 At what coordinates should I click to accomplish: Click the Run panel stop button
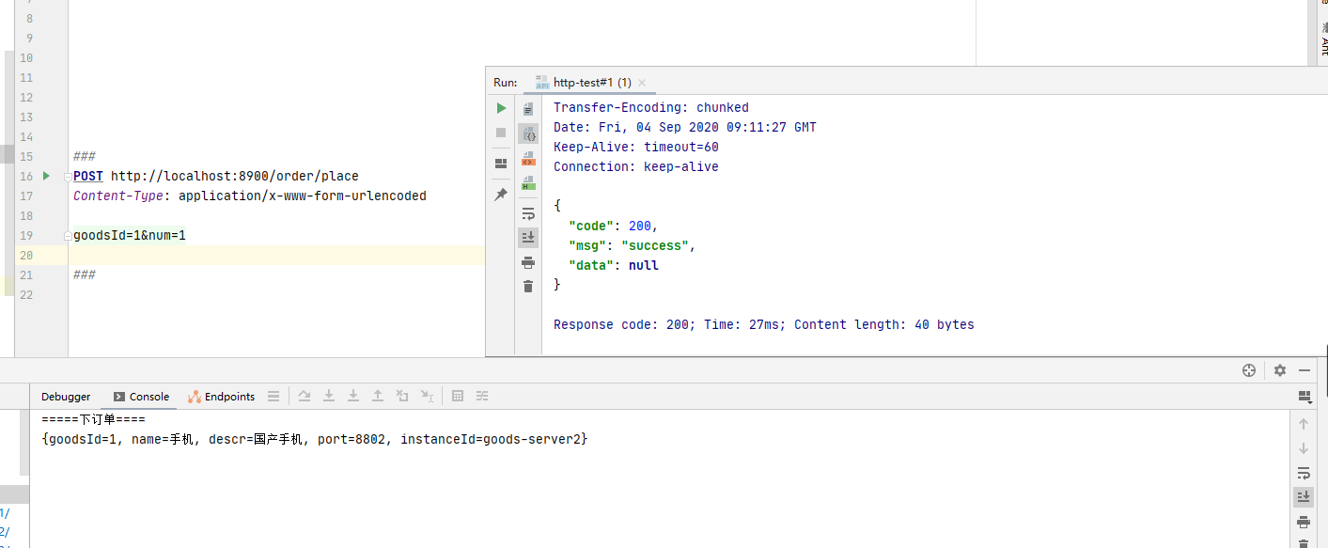point(501,133)
